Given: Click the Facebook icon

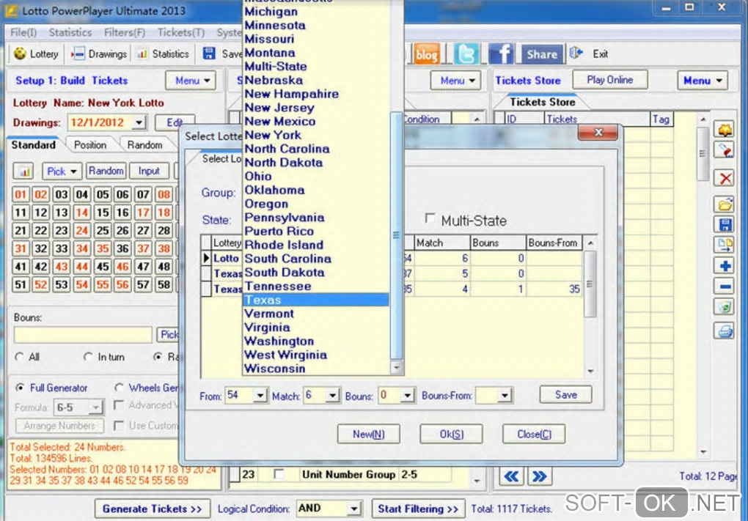Looking at the screenshot, I should [x=501, y=53].
